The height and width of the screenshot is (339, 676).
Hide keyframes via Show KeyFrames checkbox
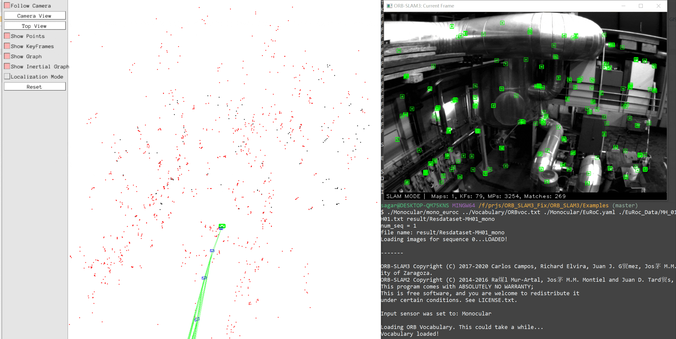point(7,46)
